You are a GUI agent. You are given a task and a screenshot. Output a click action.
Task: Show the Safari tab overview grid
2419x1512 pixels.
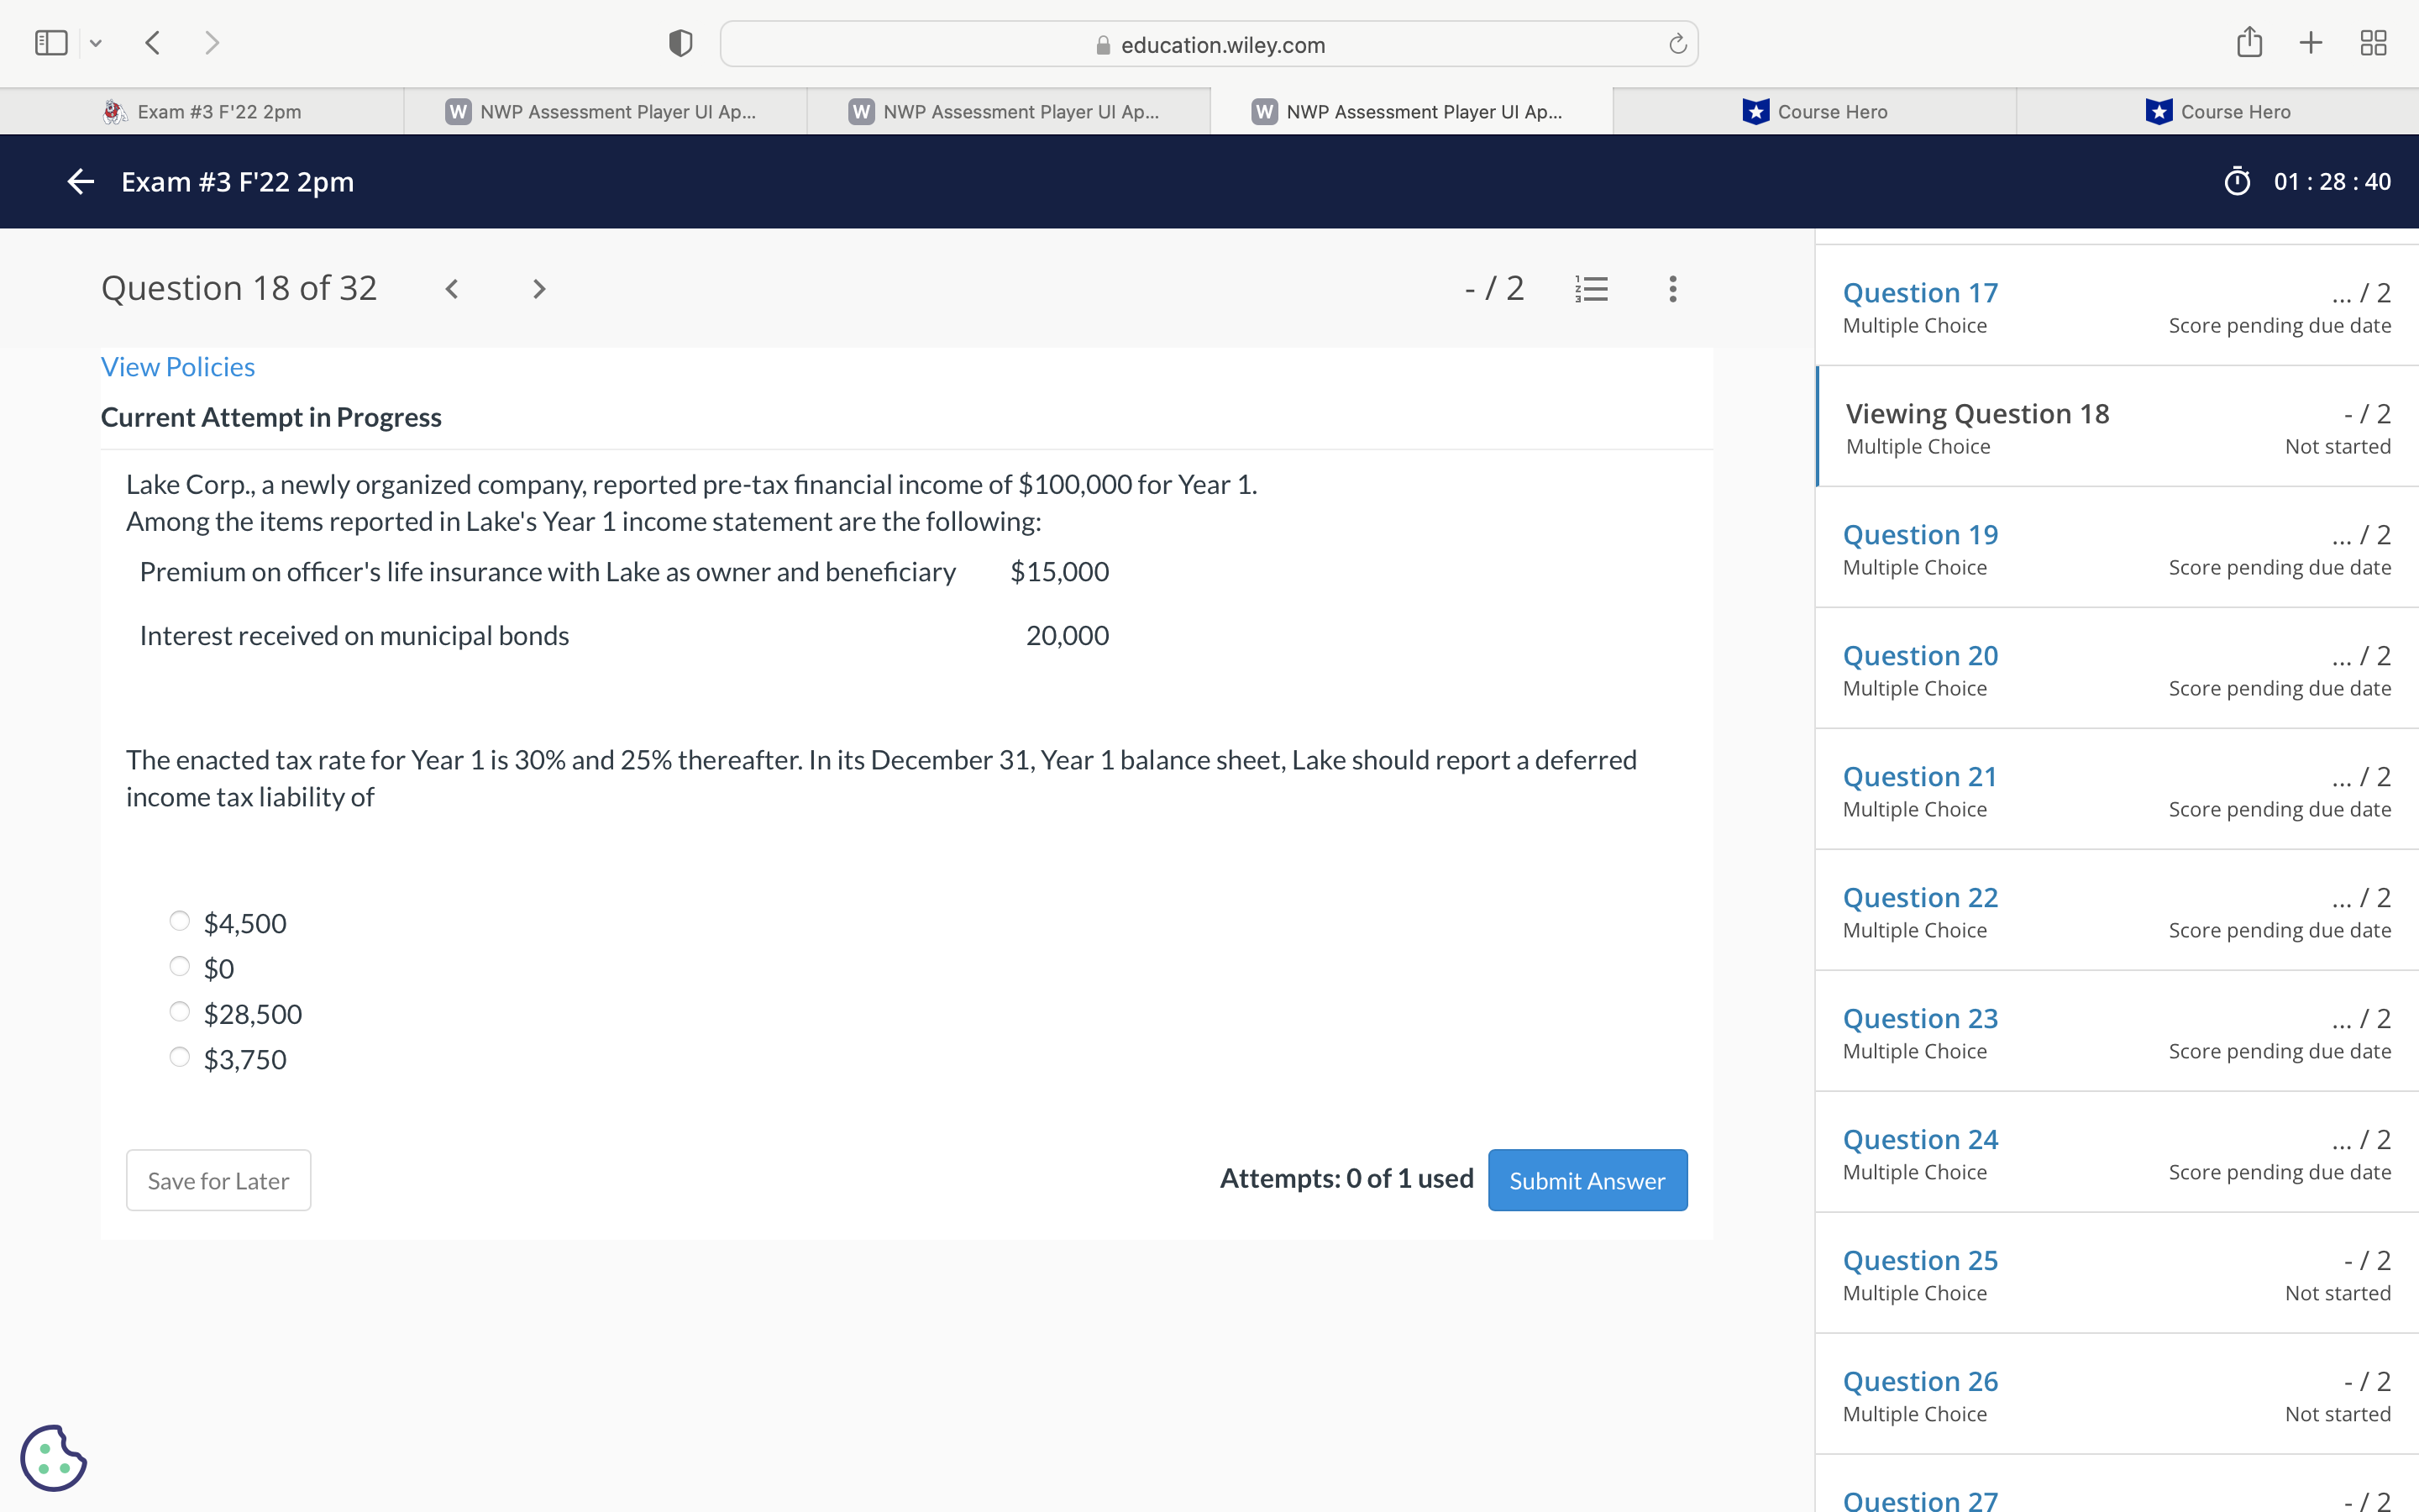(2373, 43)
